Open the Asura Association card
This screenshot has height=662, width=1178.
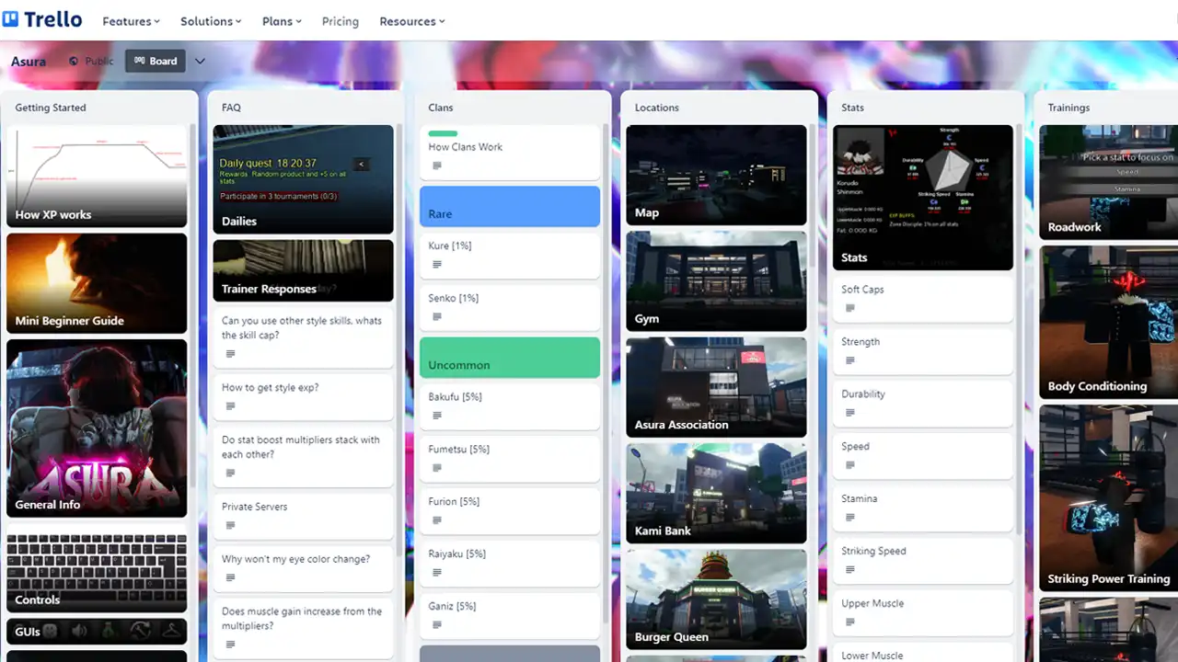[716, 387]
